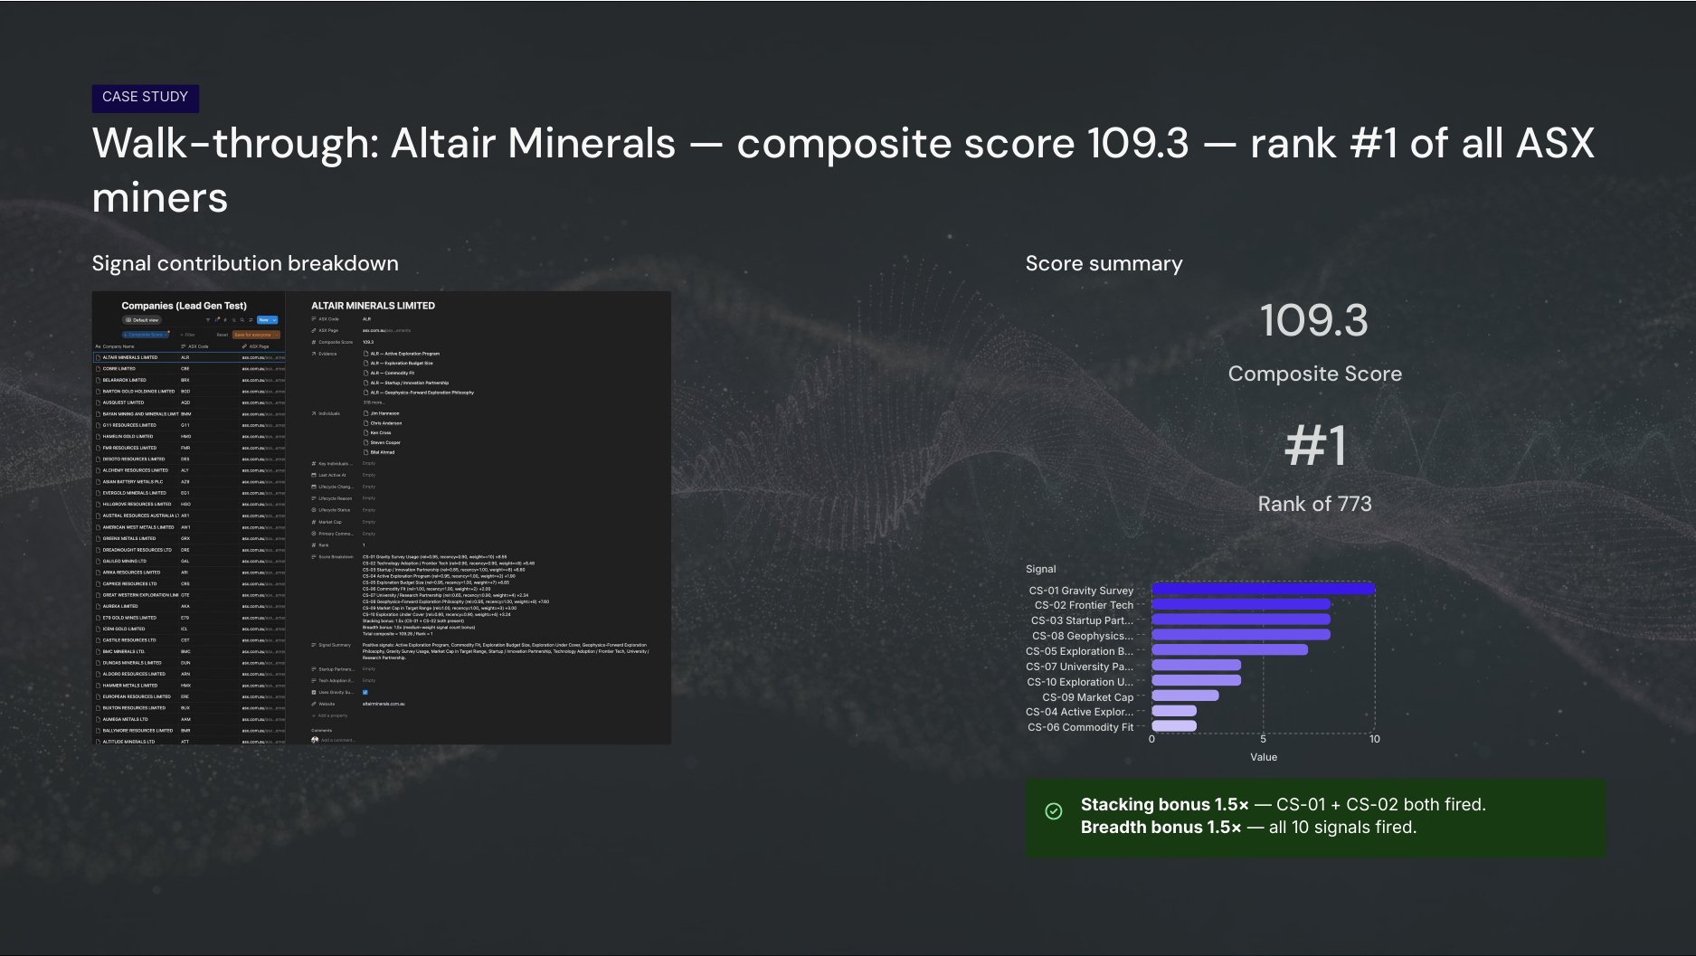Open individual Ken Cross page
The height and width of the screenshot is (956, 1696).
point(377,433)
